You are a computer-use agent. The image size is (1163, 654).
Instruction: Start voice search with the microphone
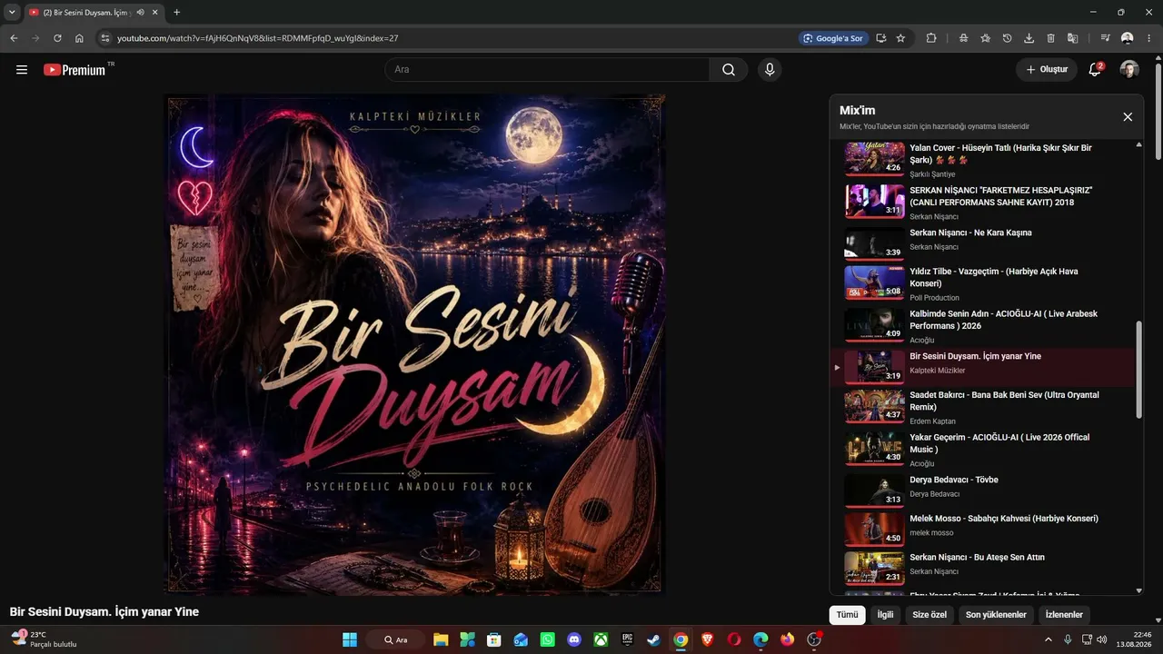click(770, 70)
